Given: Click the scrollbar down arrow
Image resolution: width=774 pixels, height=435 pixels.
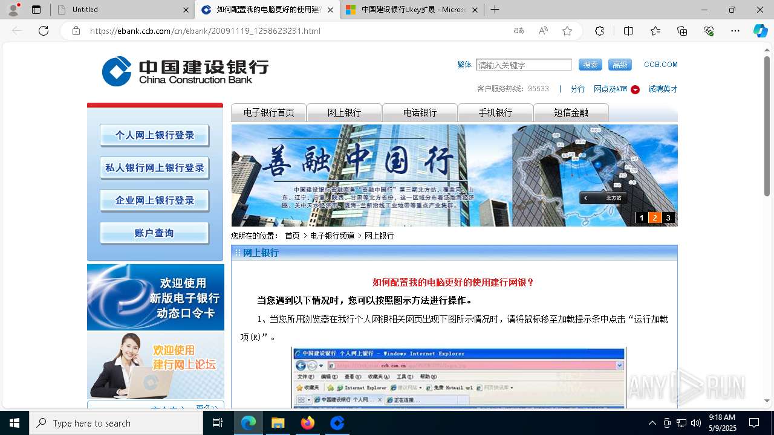Looking at the screenshot, I should pos(767,401).
